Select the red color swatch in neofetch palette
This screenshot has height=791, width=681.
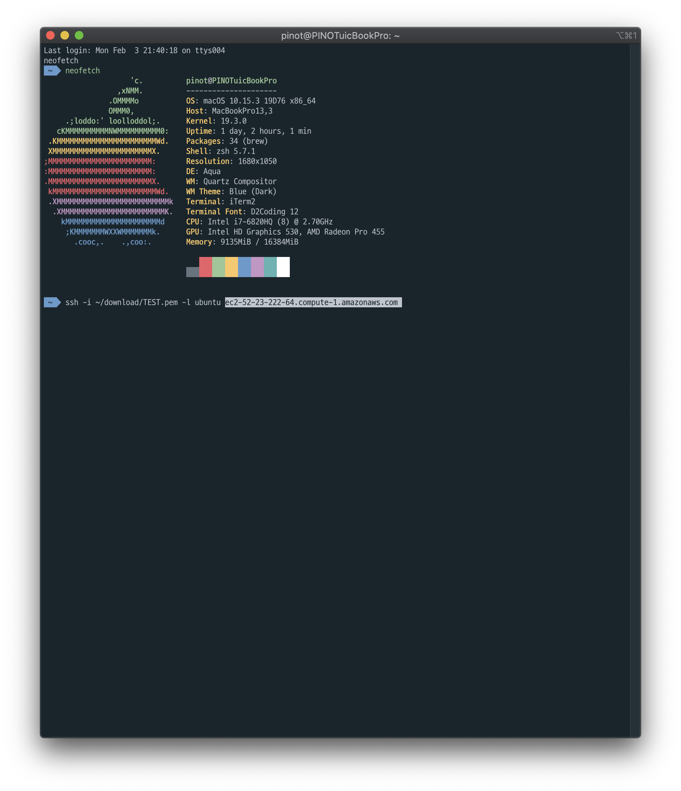206,267
